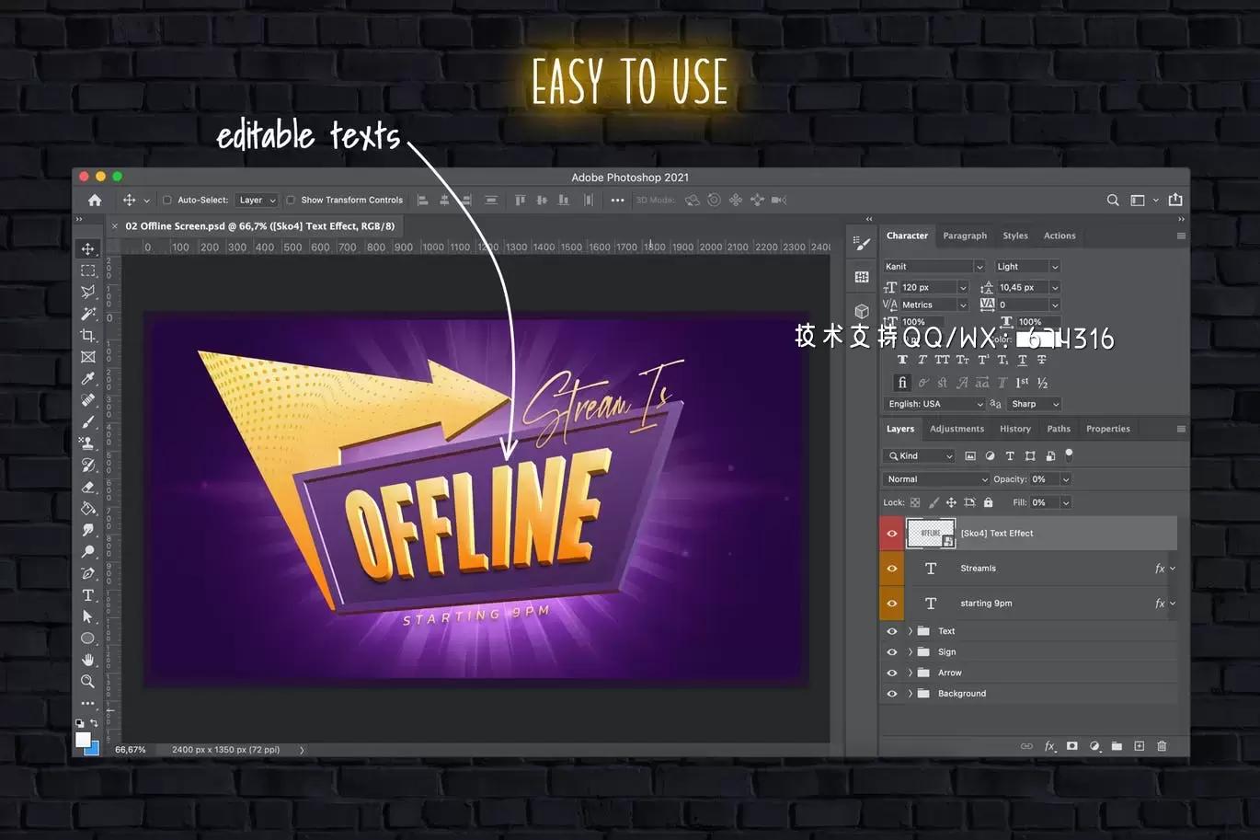Screen dimensions: 1260x840
Task: Open the Search magnifier at top right
Action: point(1113,200)
